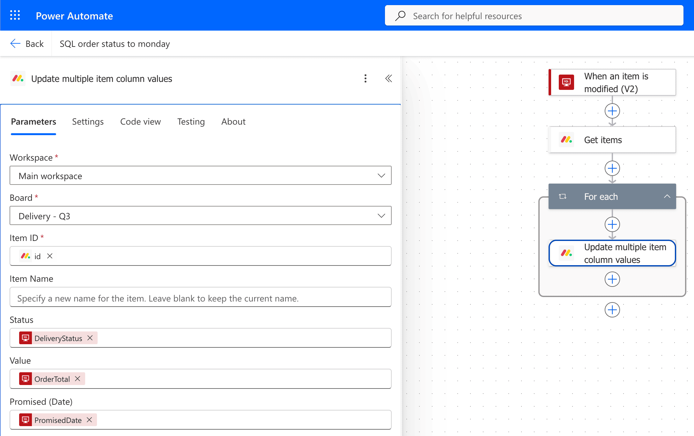Focus the search for helpful resources box
The width and height of the screenshot is (694, 436).
click(534, 15)
